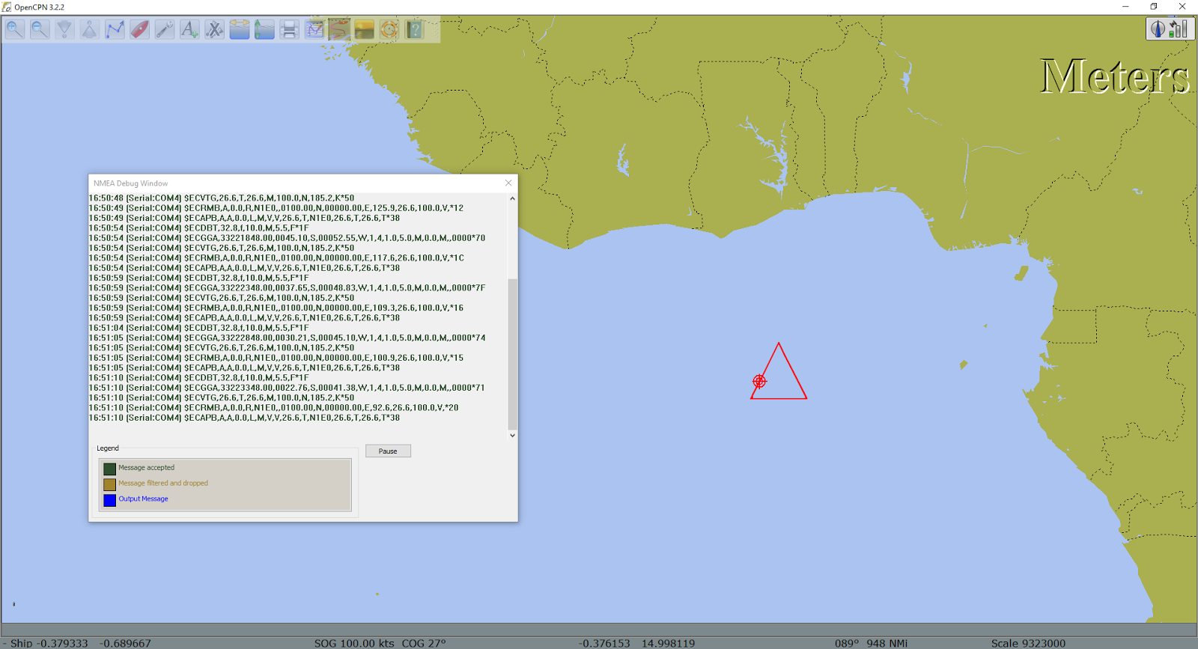
Task: Click the compass north-up indicator
Action: pos(1158,29)
